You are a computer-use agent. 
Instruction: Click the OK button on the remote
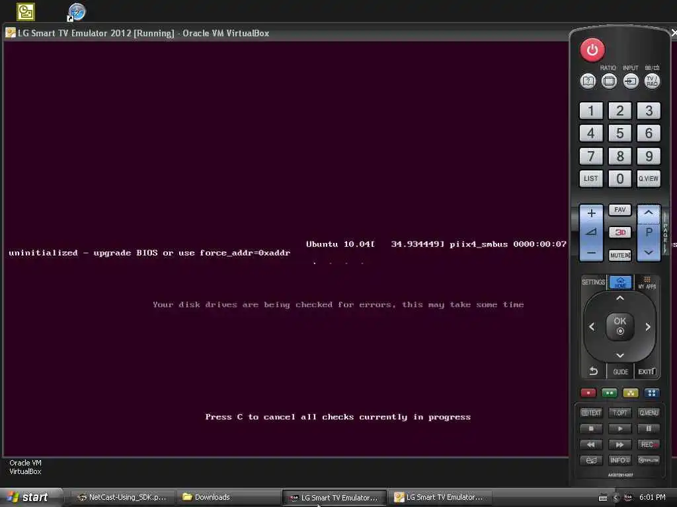pyautogui.click(x=620, y=325)
